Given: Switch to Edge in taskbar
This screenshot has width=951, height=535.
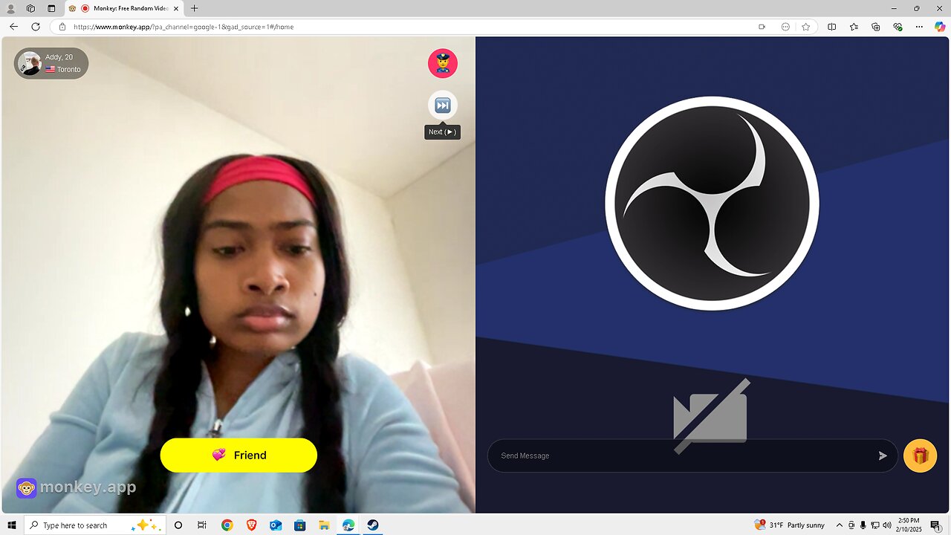Looking at the screenshot, I should (348, 525).
